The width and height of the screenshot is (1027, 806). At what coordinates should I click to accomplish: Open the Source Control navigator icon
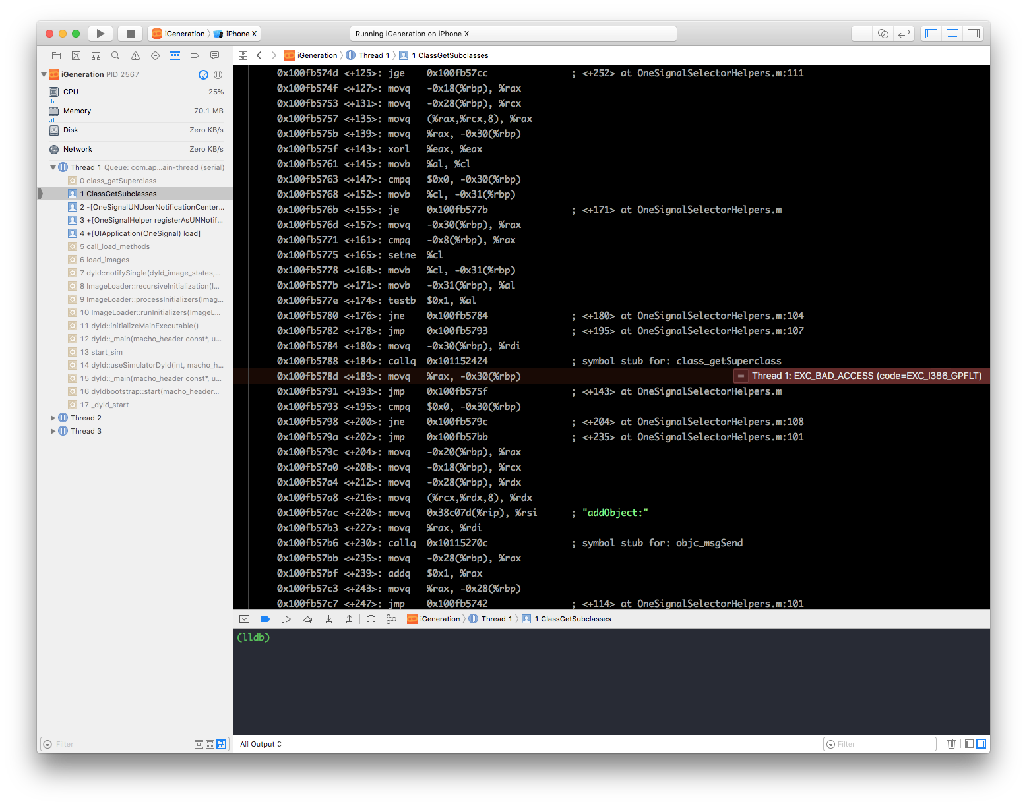pos(77,56)
